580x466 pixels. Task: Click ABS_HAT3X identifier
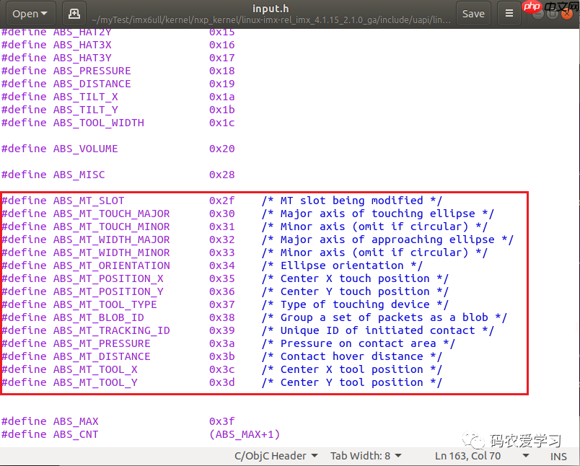tap(82, 45)
